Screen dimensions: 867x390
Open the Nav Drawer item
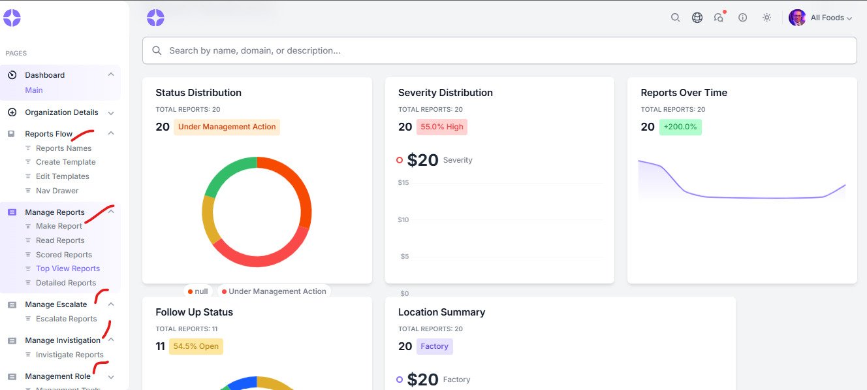coord(57,191)
